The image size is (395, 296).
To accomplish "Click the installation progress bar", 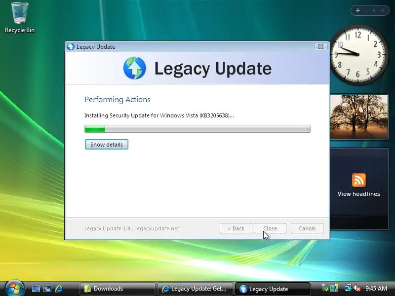I will tap(197, 129).
